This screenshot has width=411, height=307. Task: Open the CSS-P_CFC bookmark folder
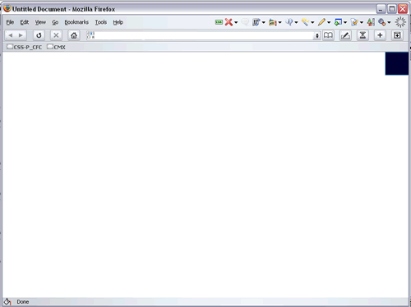coord(25,47)
